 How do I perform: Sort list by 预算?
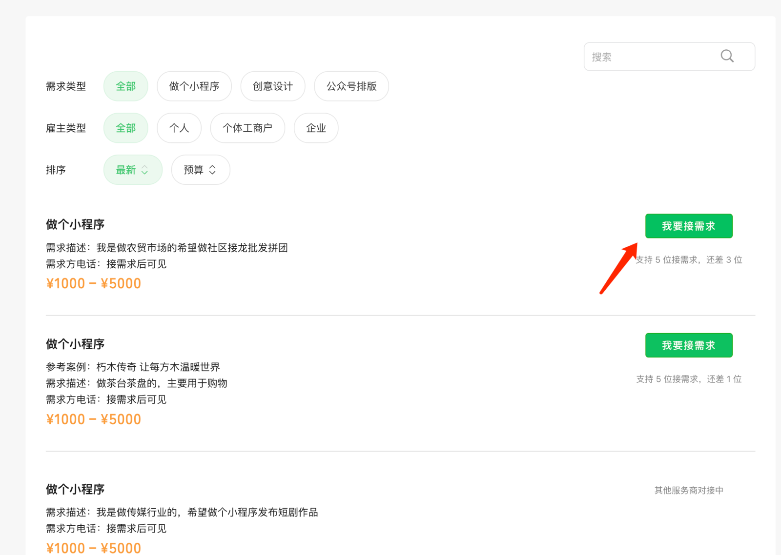(201, 170)
